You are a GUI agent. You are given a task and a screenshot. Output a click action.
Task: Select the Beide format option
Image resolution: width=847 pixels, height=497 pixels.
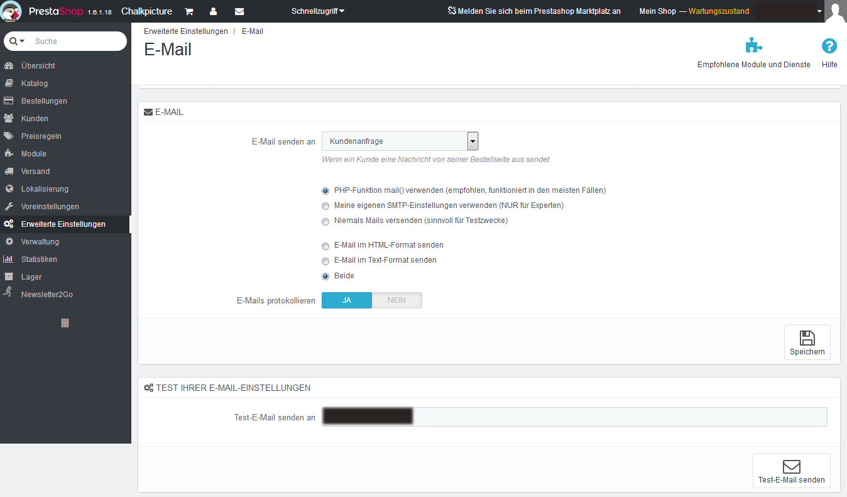(325, 276)
